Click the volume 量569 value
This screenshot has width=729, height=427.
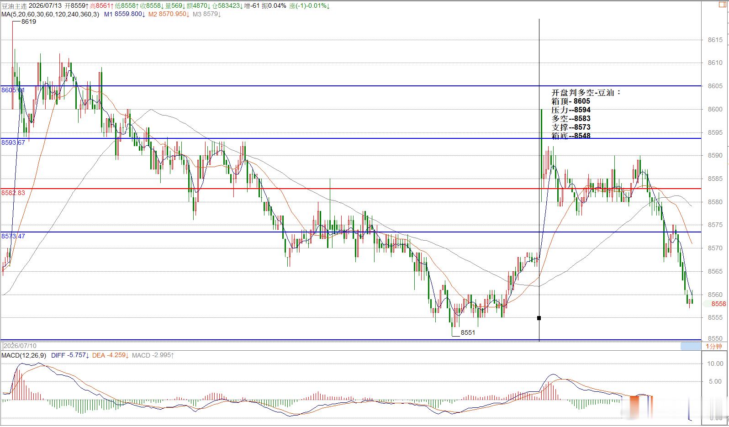coord(174,6)
